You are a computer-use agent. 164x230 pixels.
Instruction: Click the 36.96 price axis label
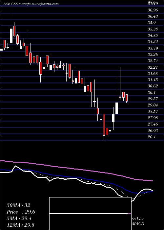click(153, 10)
